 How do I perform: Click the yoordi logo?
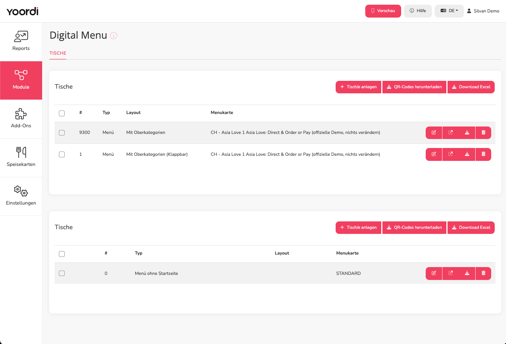pos(22,11)
